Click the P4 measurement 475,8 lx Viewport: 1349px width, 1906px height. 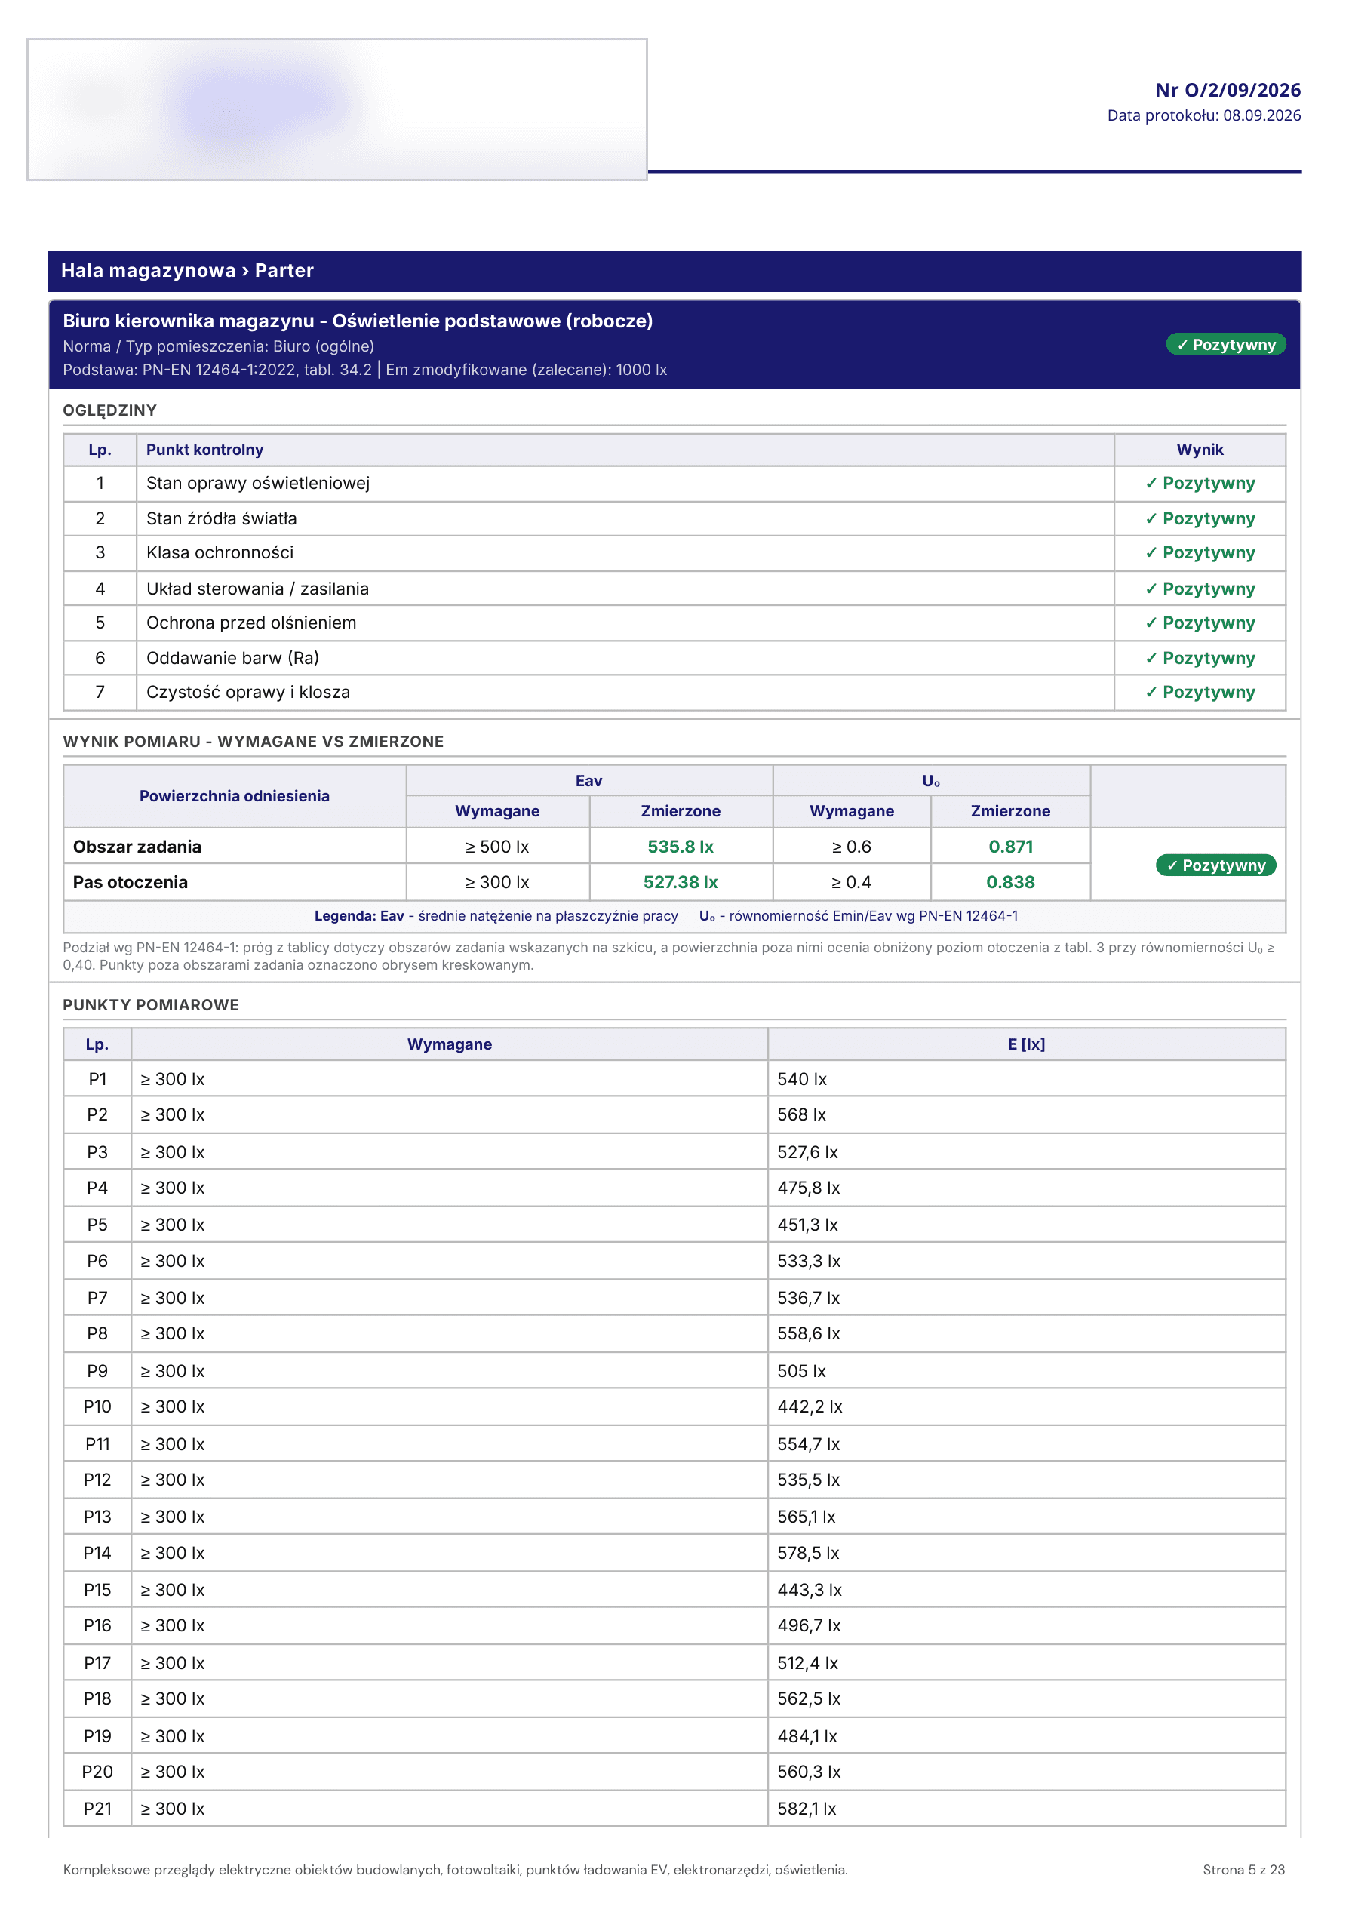pyautogui.click(x=808, y=1188)
